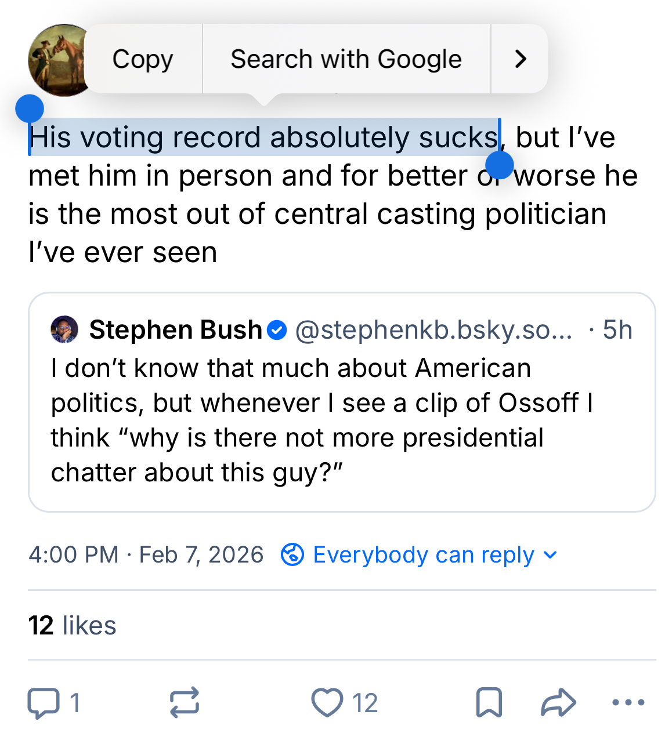Image resolution: width=665 pixels, height=740 pixels.
Task: Share the post via the arrow icon
Action: point(558,703)
